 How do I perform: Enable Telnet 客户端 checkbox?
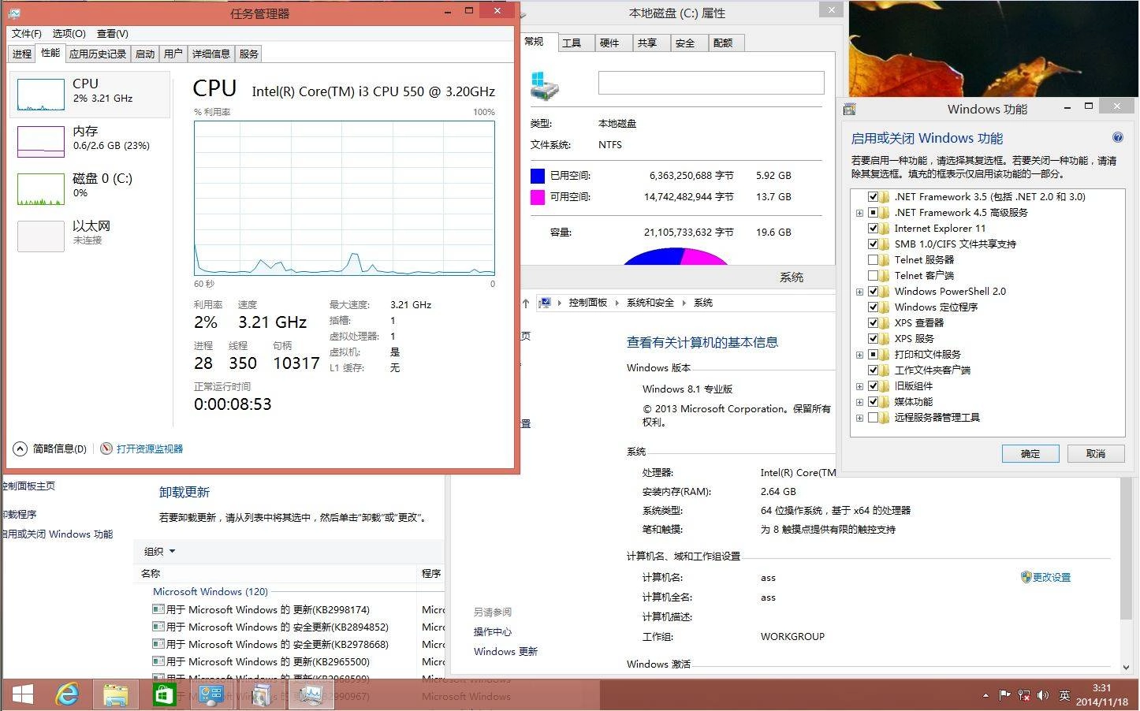coord(873,275)
